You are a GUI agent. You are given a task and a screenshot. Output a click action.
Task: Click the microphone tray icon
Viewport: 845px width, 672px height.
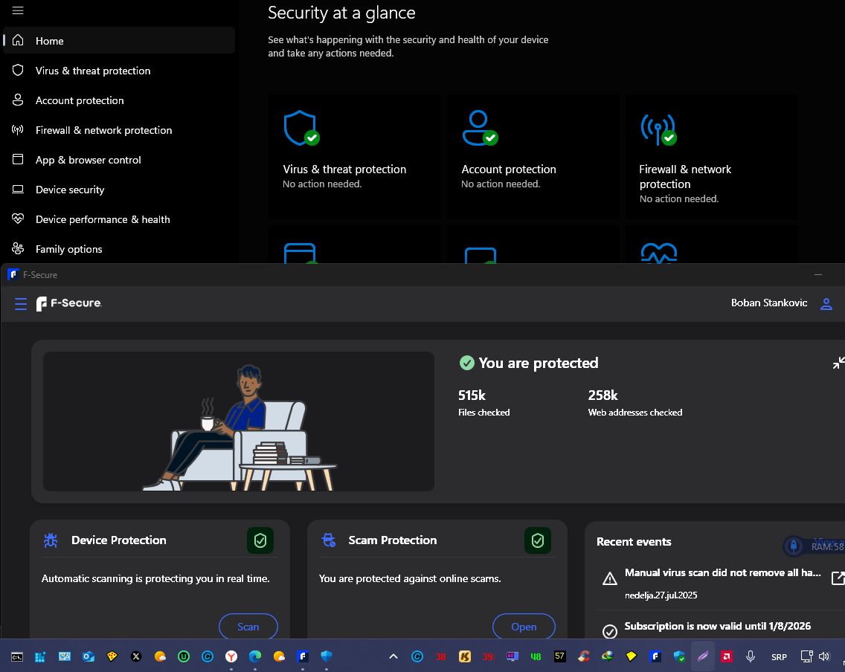[750, 656]
